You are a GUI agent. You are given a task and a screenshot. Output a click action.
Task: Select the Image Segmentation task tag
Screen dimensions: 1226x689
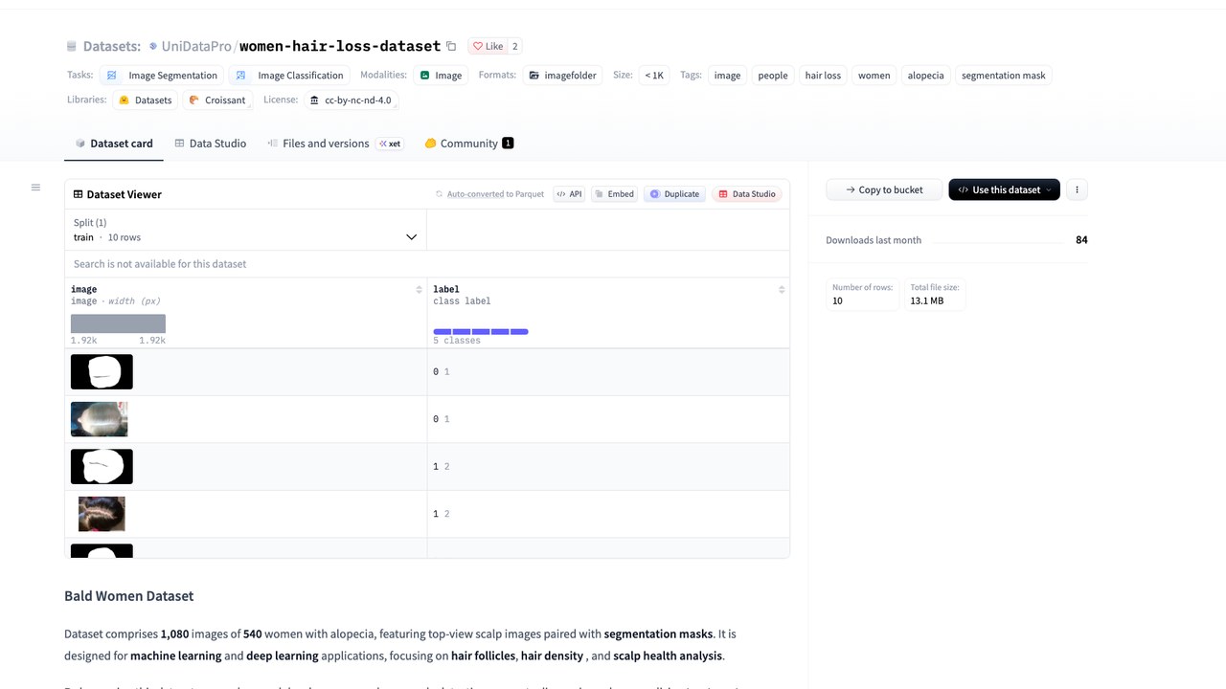click(162, 76)
